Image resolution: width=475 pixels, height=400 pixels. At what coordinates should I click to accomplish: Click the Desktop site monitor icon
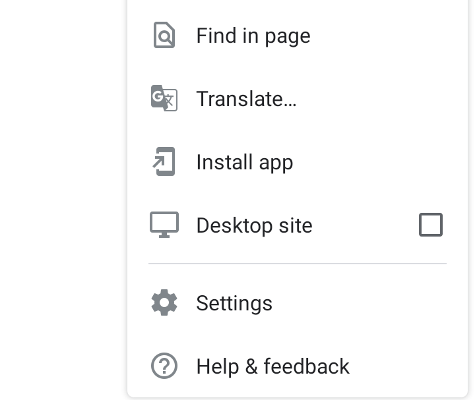click(164, 225)
